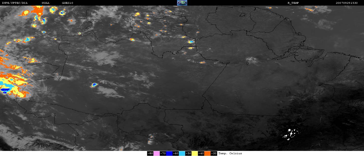This screenshot has width=364, height=156.
Task: Click the 200709291530 timestamp
Action: [x=346, y=3]
